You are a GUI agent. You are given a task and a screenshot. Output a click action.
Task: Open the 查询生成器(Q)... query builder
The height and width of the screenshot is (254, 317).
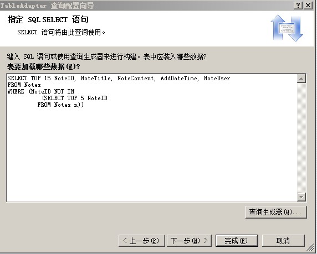tap(276, 212)
